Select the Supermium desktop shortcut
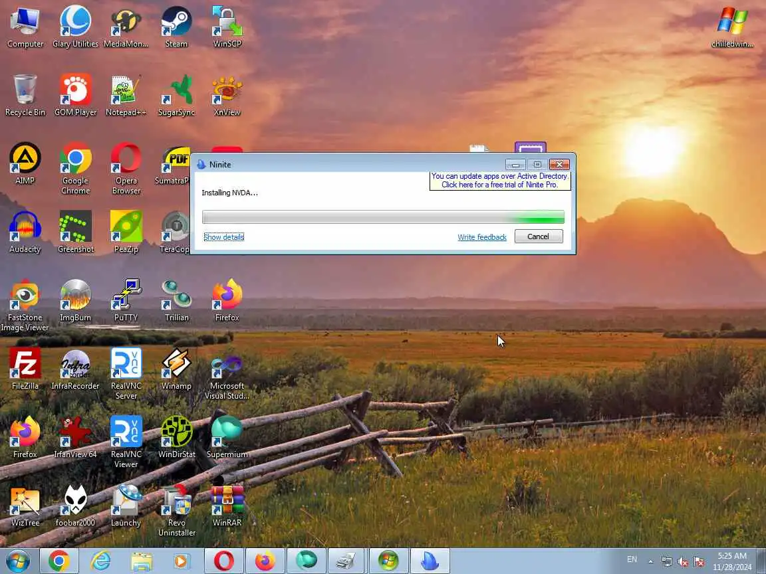 (227, 437)
